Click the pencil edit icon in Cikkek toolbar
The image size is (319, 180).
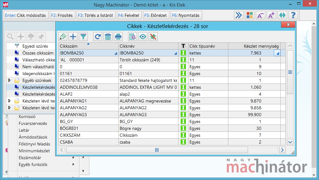pyautogui.click(x=63, y=37)
